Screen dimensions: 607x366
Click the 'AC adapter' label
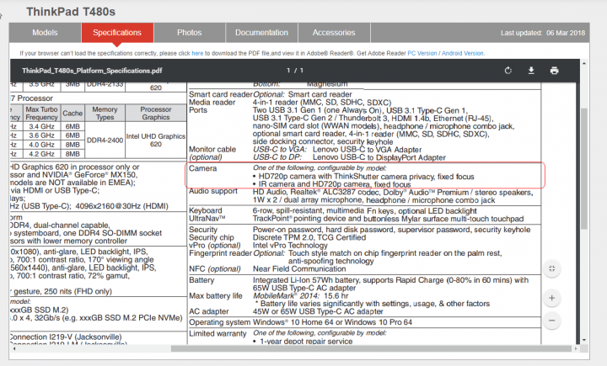[209, 311]
